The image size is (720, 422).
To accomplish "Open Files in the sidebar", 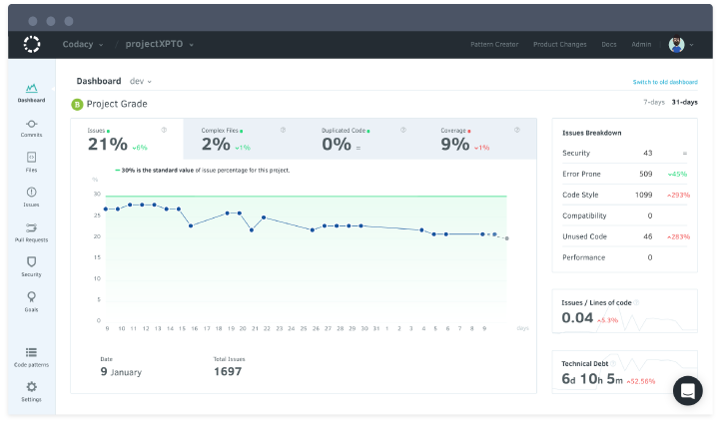I will (x=31, y=161).
